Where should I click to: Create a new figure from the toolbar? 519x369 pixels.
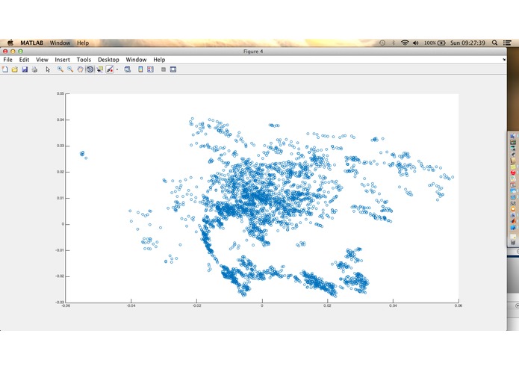[x=5, y=69]
